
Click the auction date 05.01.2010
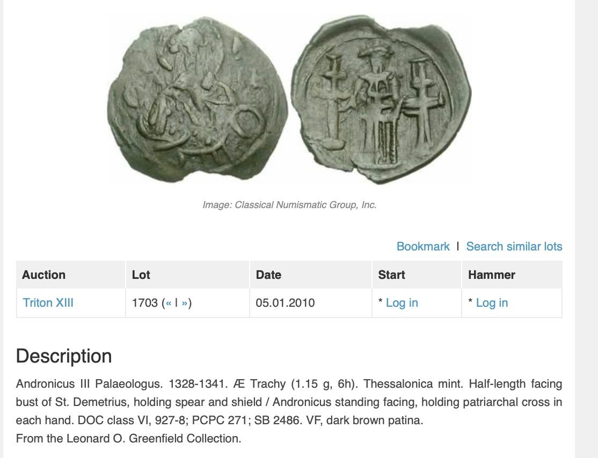point(285,303)
